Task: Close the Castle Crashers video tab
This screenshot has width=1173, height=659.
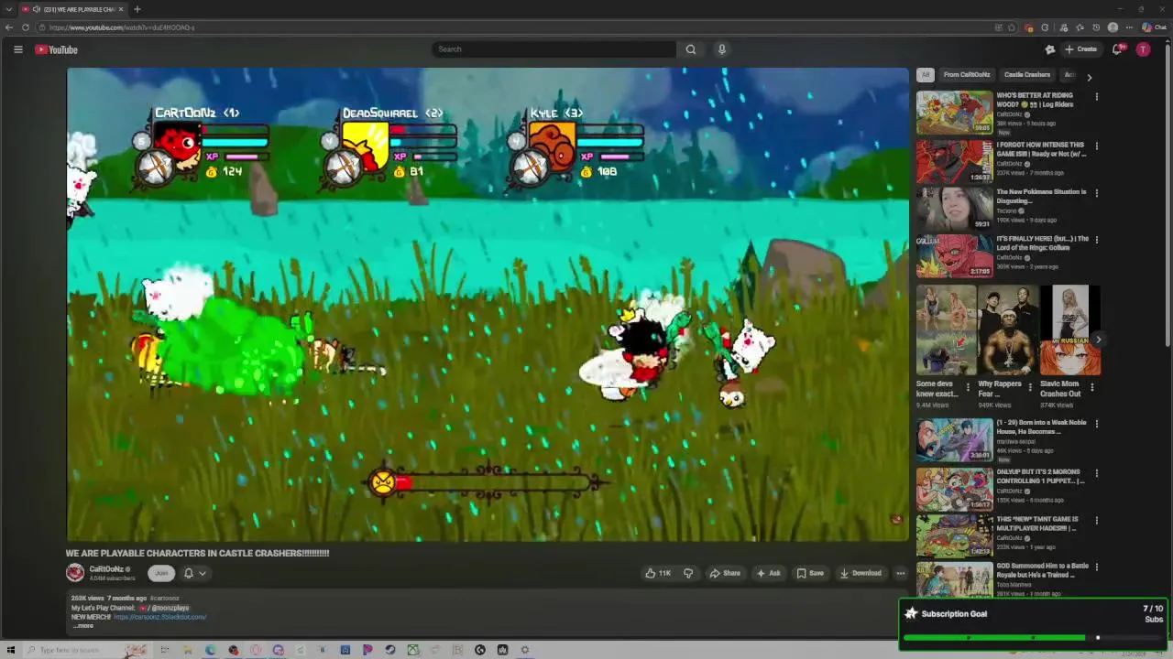Action: [x=121, y=9]
